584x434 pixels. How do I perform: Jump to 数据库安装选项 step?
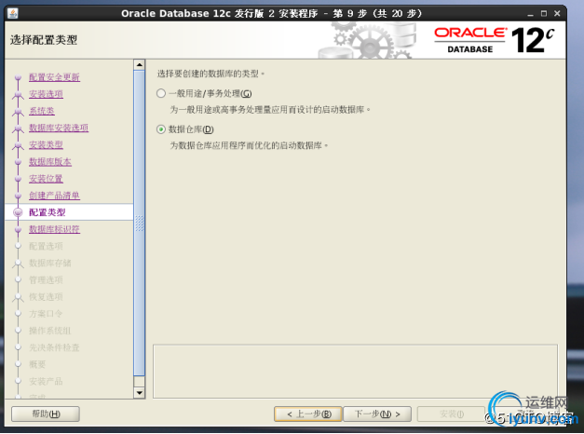click(x=59, y=128)
